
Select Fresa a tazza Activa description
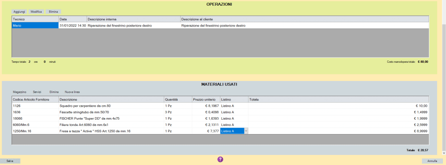click(111, 131)
